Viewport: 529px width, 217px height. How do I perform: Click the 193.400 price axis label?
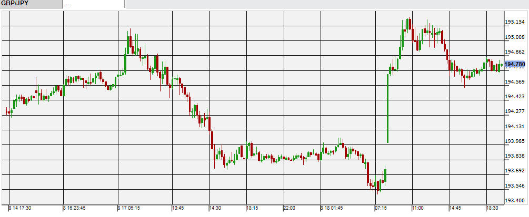pyautogui.click(x=514, y=201)
